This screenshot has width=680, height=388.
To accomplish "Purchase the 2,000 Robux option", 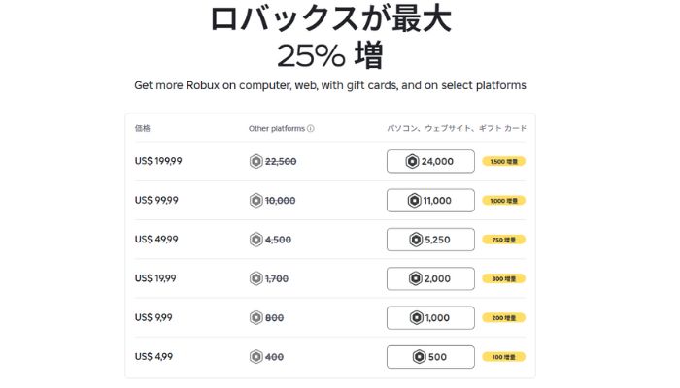I will coord(430,278).
